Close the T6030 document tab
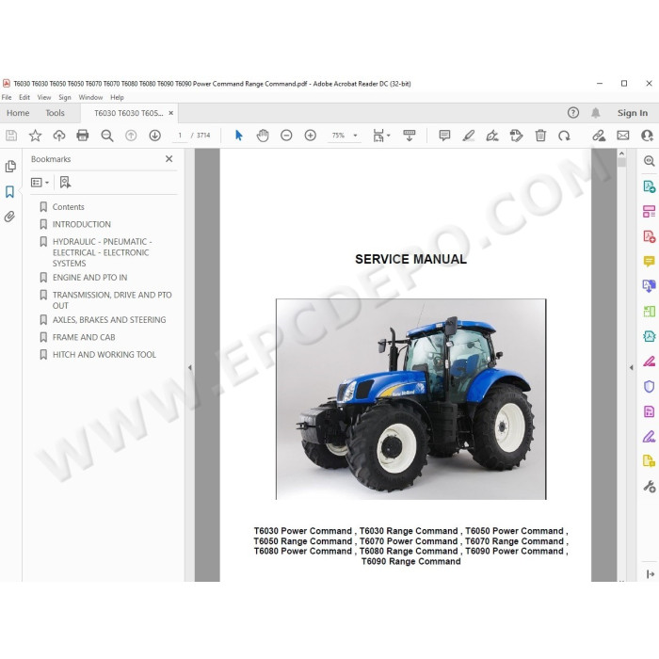 (171, 113)
